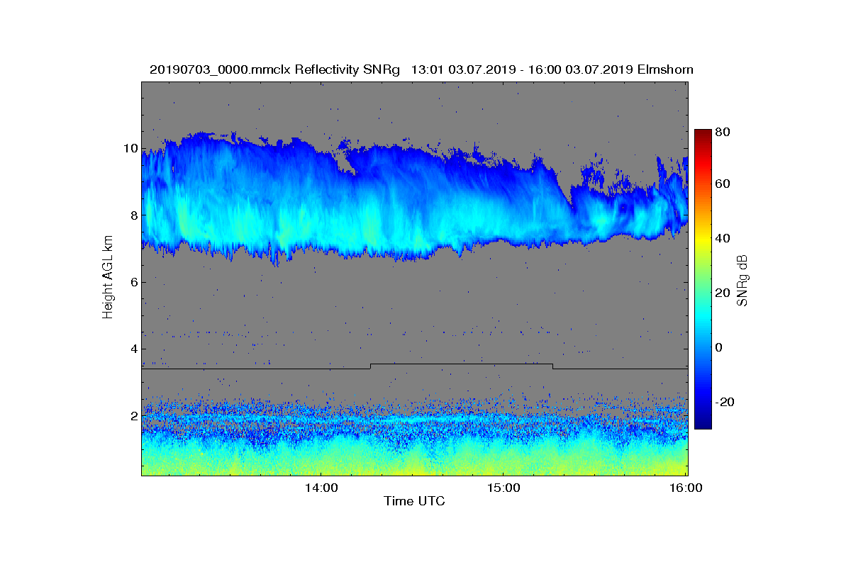
Task: Click the 15:00 time axis label
Action: 503,488
